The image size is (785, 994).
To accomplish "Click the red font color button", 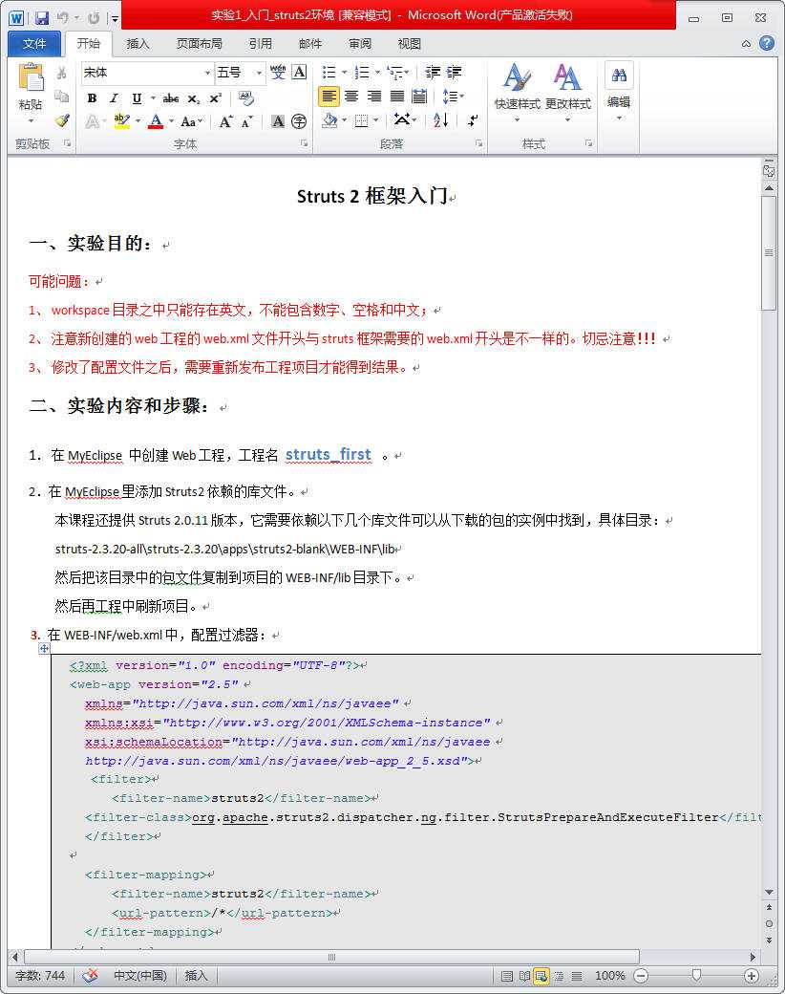I will point(156,121).
